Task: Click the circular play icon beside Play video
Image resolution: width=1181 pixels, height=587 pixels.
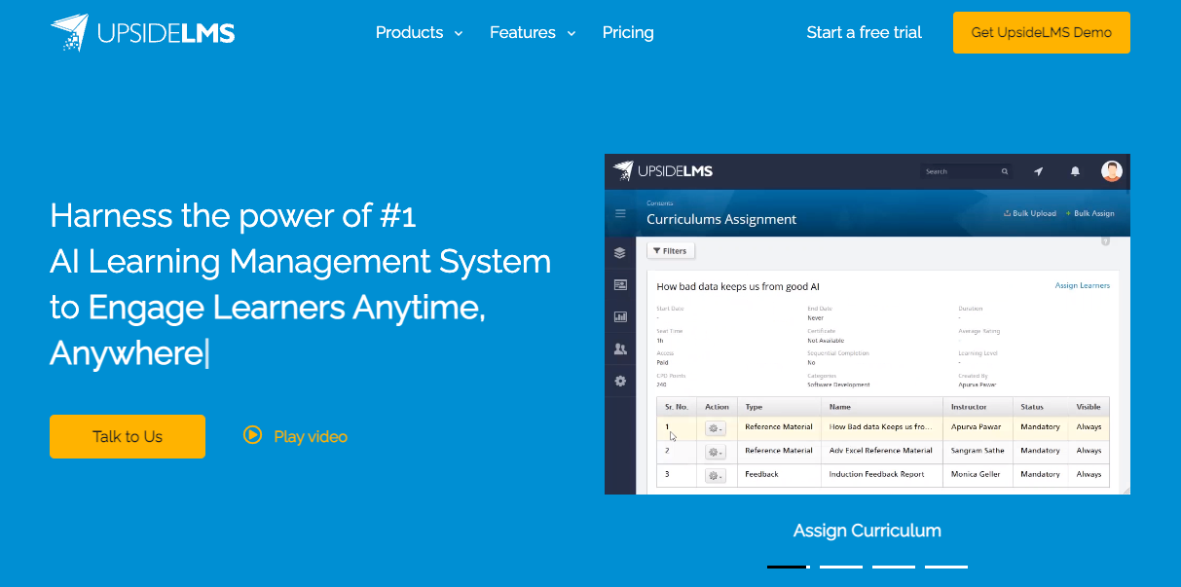Action: 253,435
